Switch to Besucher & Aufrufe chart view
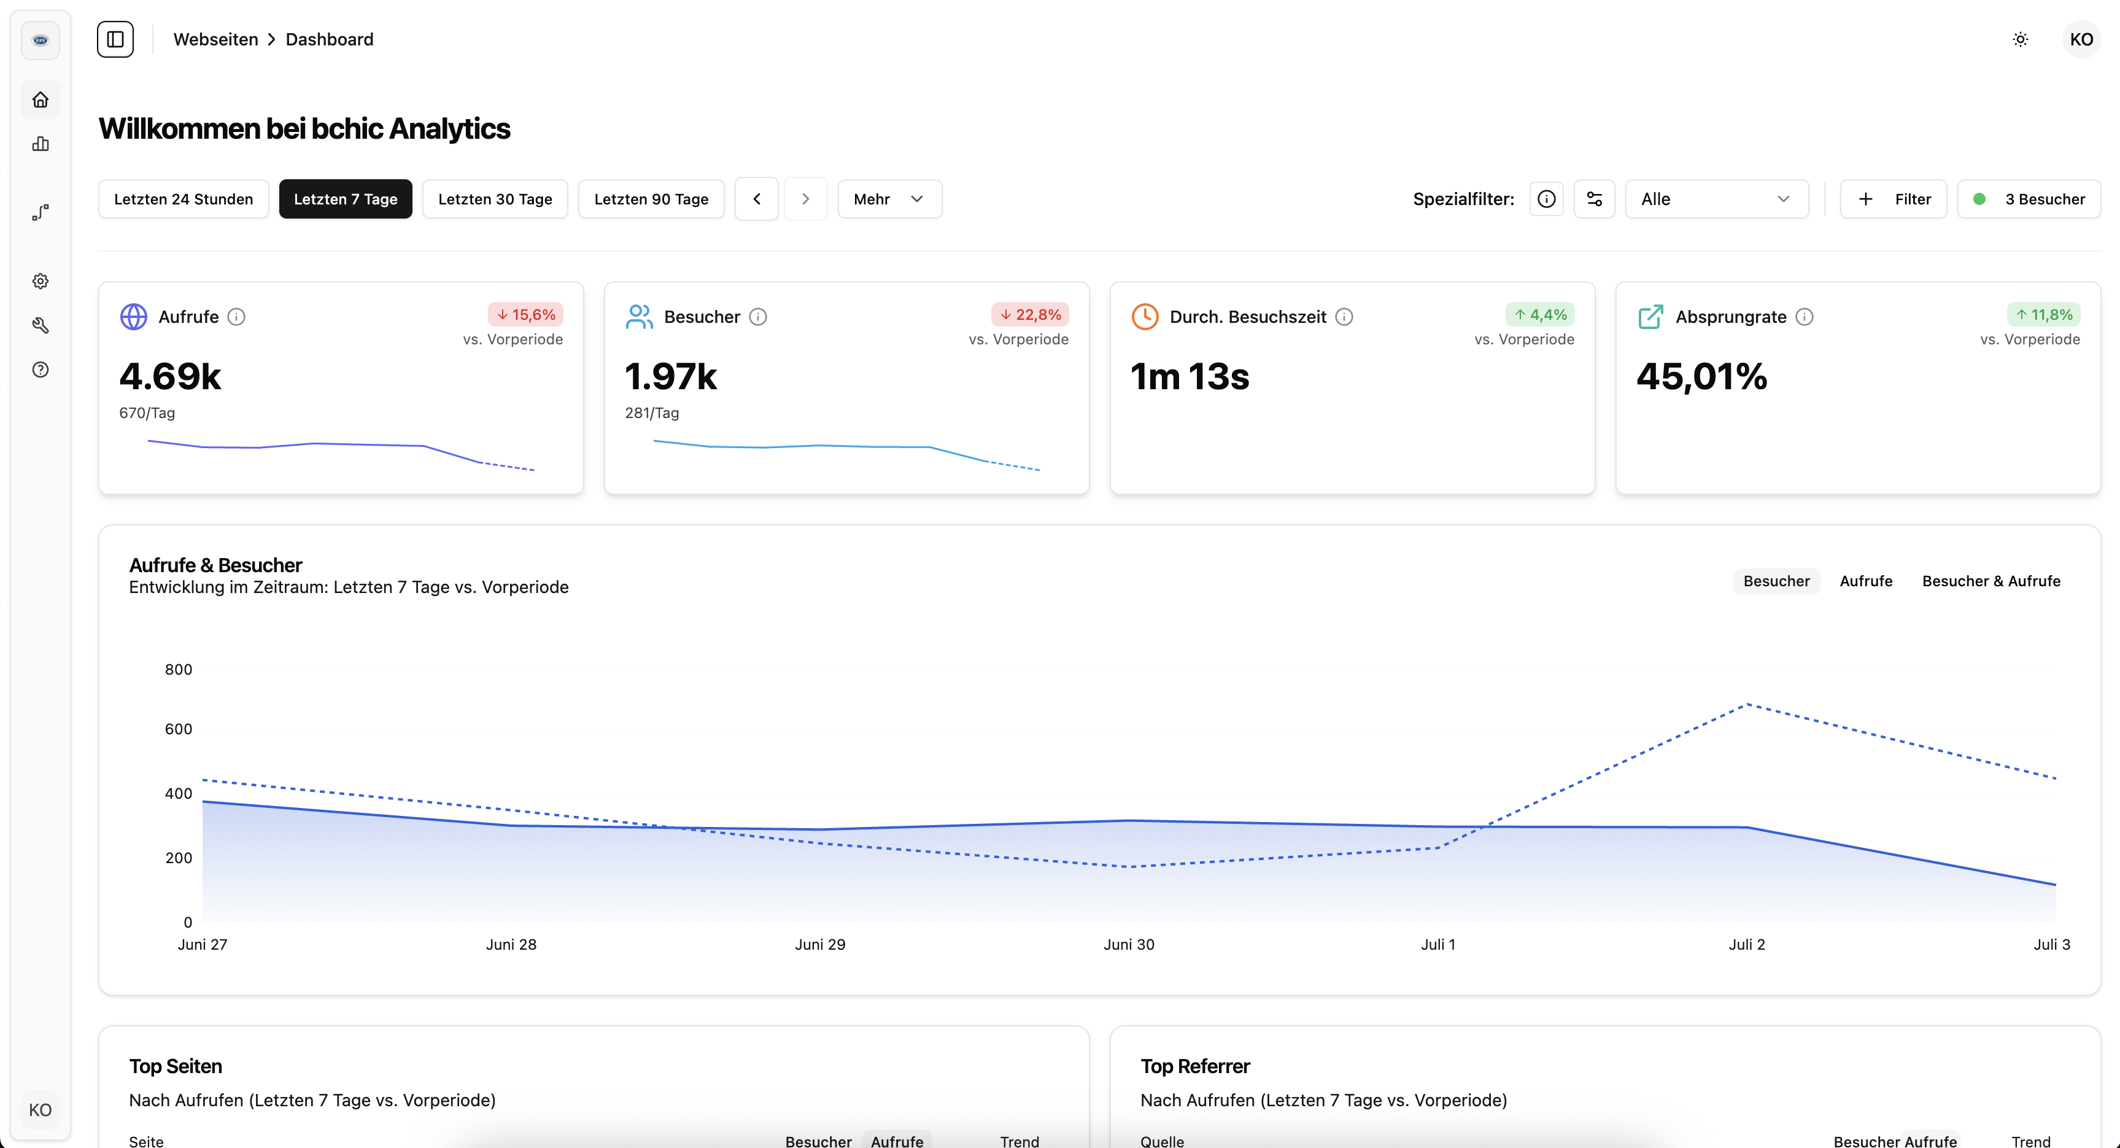Screen dimensions: 2120x1148 [x=1990, y=580]
